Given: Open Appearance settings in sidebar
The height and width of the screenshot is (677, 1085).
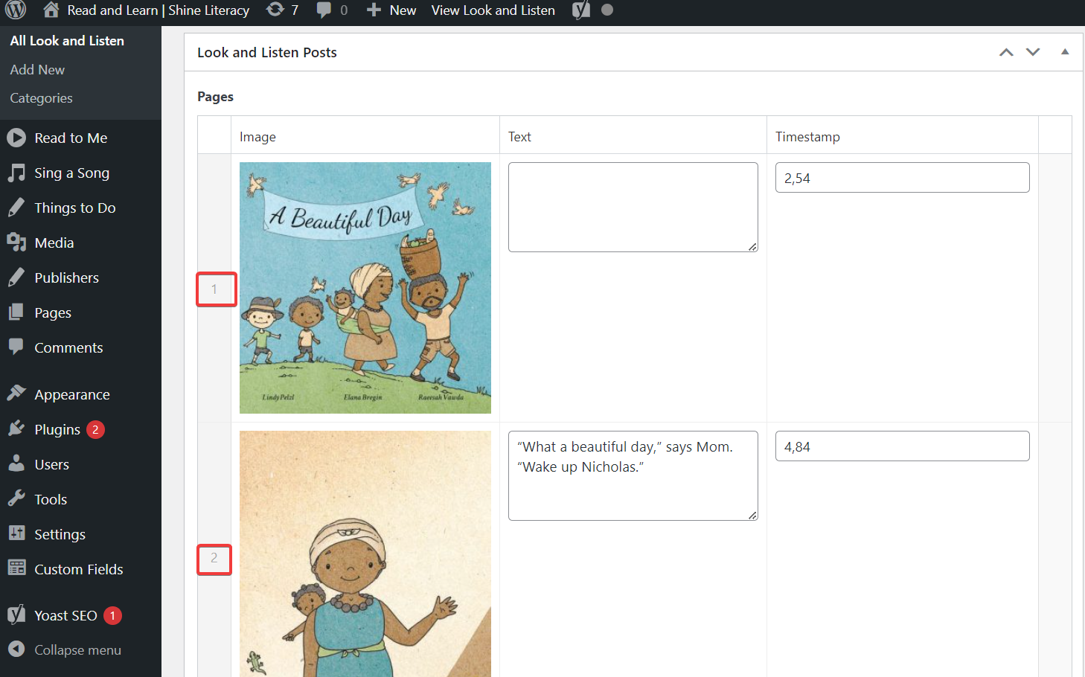Looking at the screenshot, I should coord(71,394).
